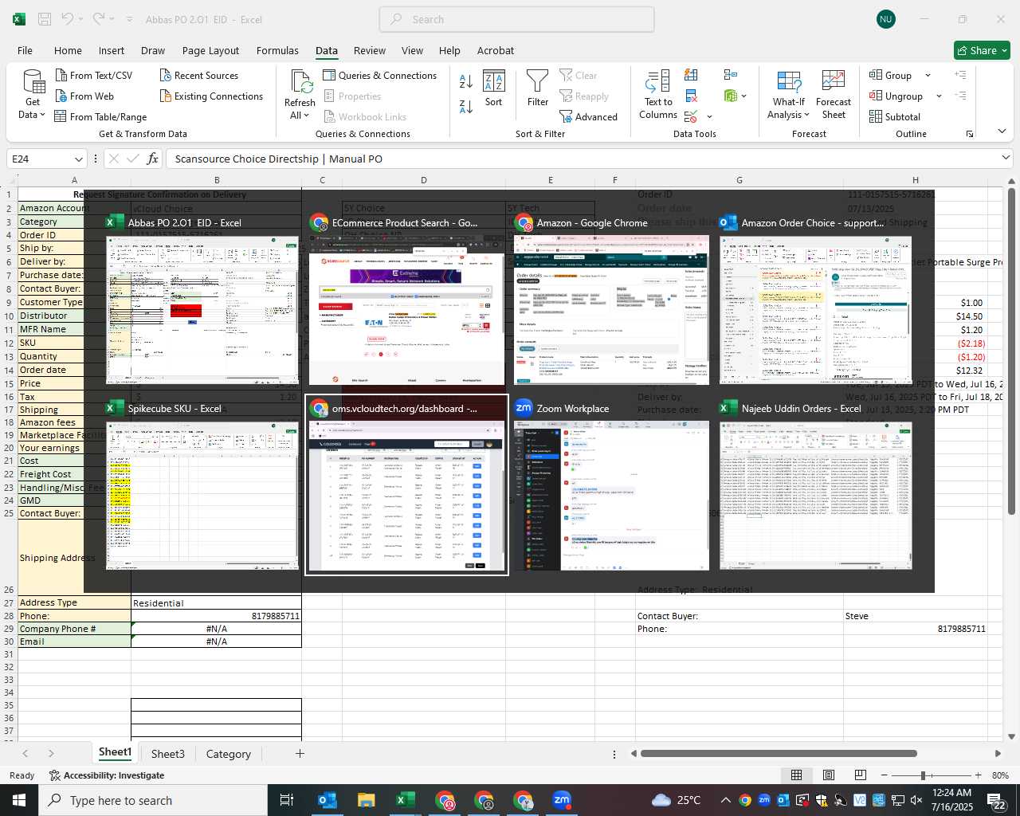Image resolution: width=1020 pixels, height=816 pixels.
Task: Sort Z to A descending
Action: [x=466, y=105]
